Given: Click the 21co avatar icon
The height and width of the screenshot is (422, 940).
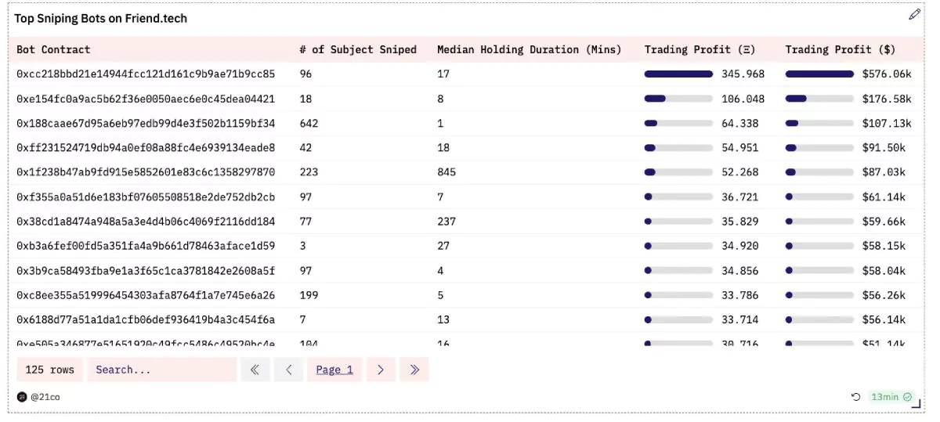Looking at the screenshot, I should [x=22, y=397].
